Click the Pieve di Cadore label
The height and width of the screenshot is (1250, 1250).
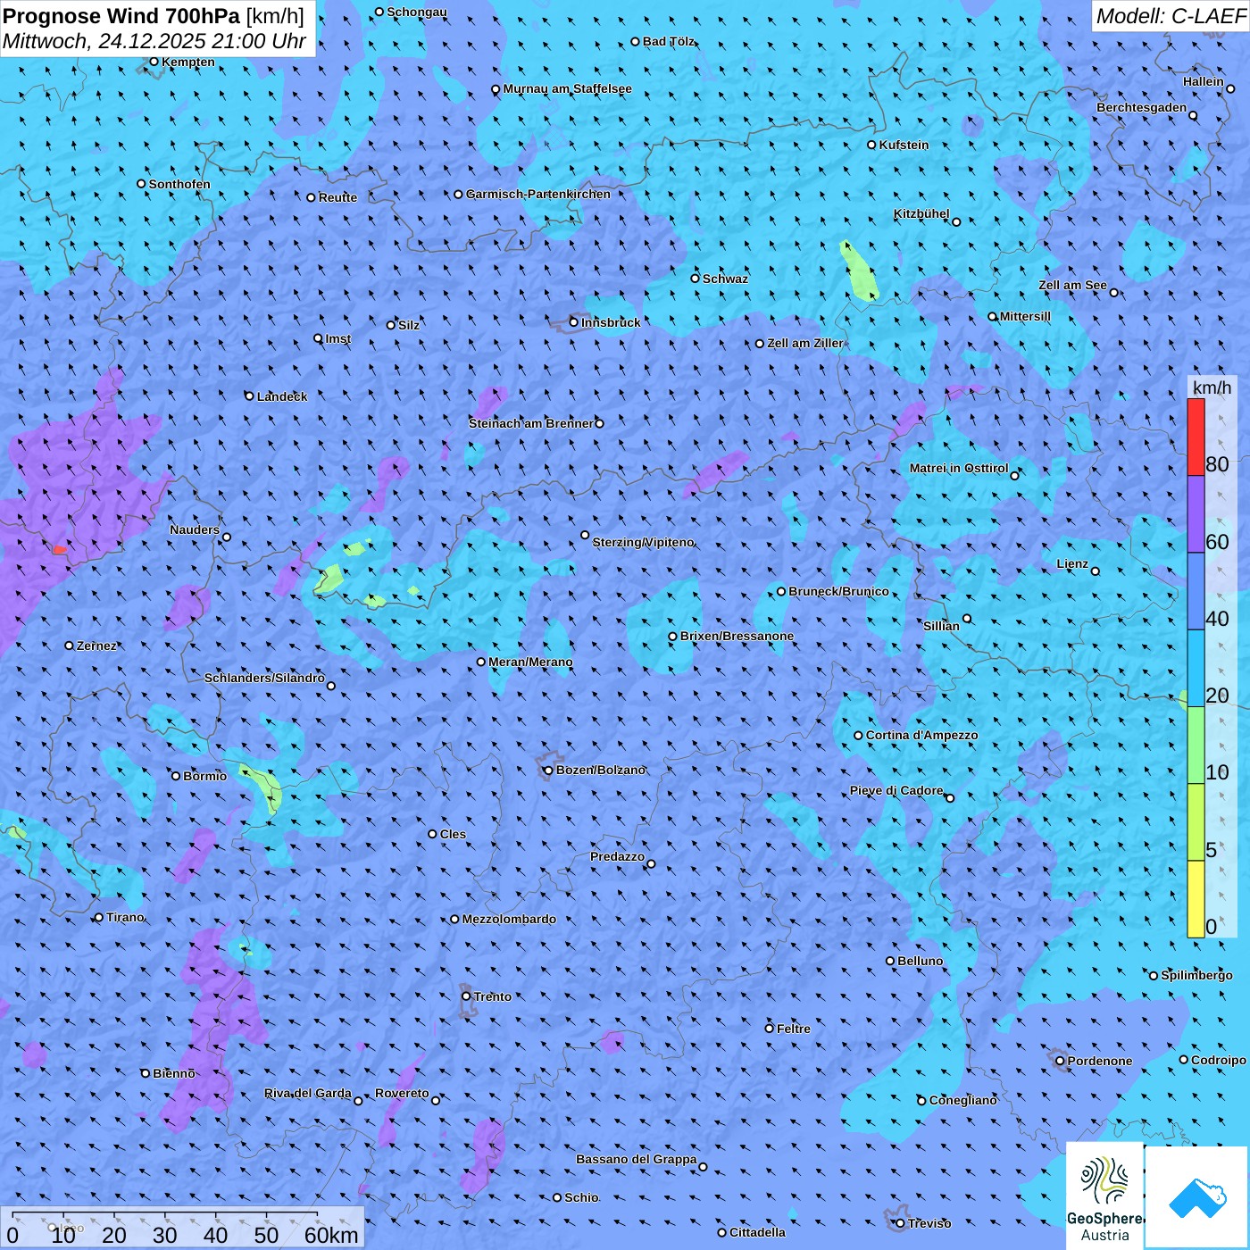(896, 790)
